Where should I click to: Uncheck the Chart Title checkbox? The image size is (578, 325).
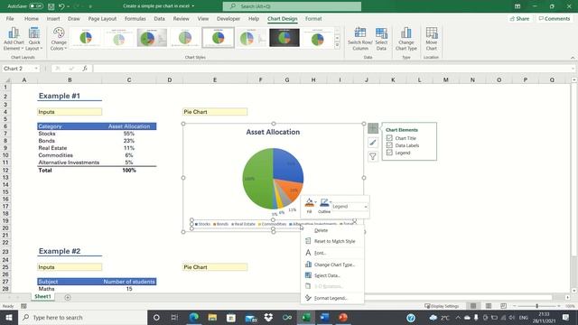coord(389,138)
